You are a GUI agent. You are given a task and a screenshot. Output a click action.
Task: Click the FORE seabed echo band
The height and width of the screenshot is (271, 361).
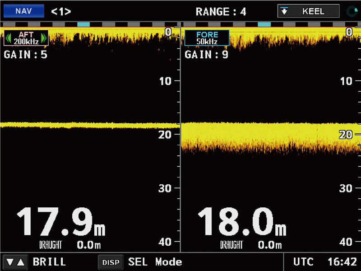click(271, 138)
